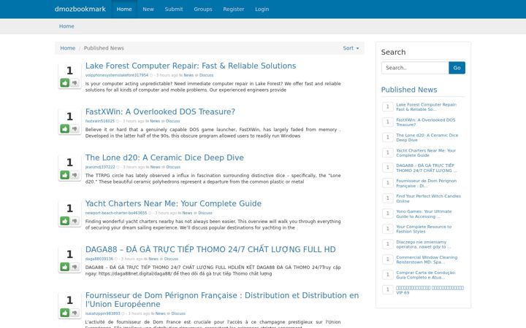
Task: Click News category under Yacht Charters post
Action: pos(187,213)
